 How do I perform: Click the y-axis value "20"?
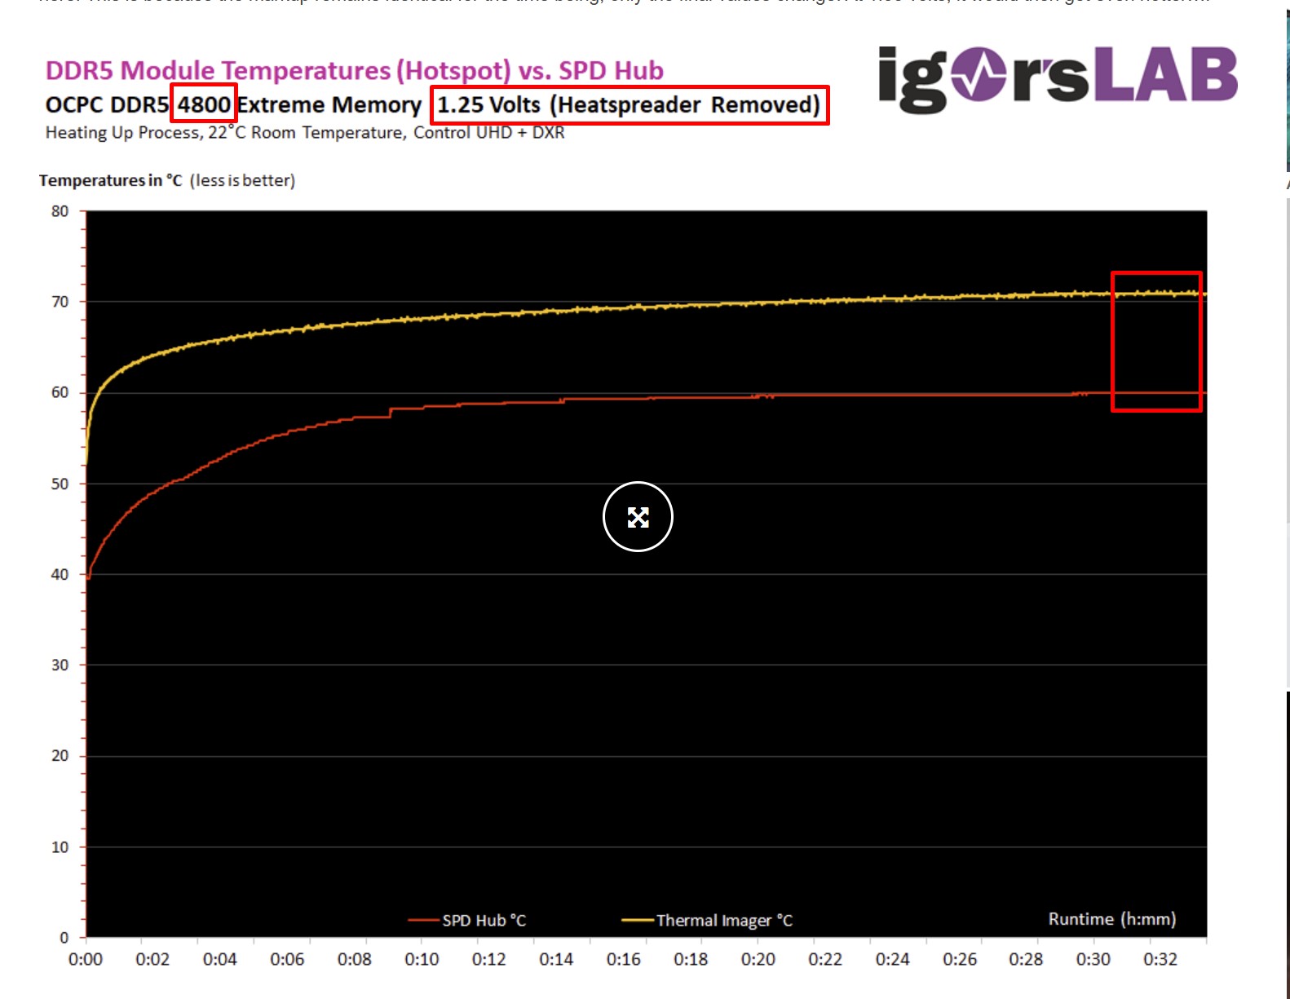pos(60,756)
